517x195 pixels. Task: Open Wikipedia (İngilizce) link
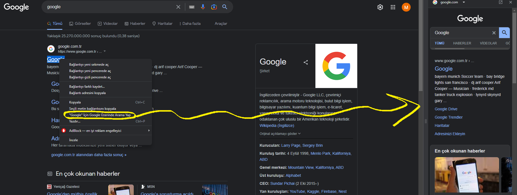[x=277, y=125]
